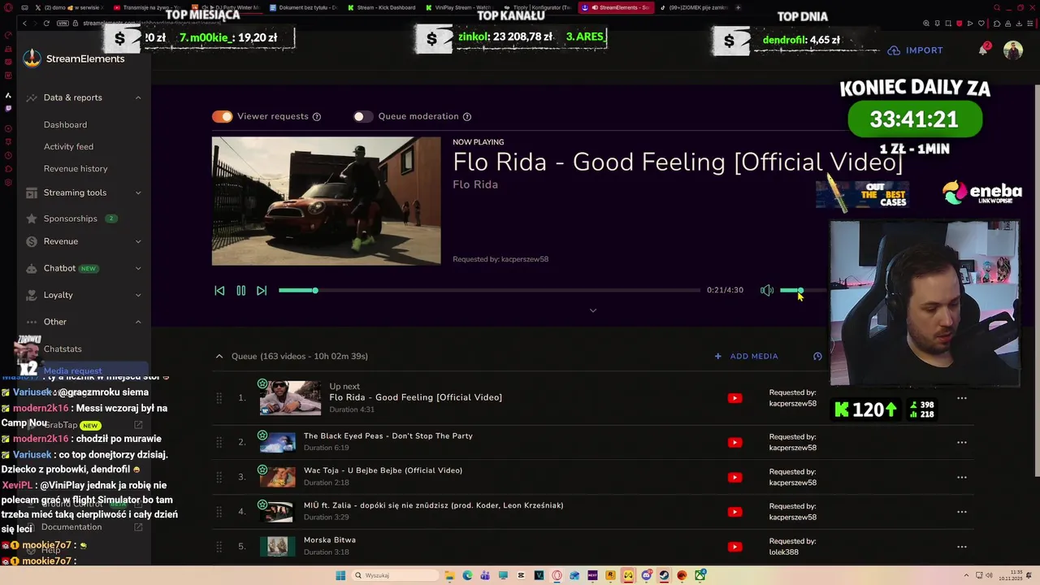Open Queue moderation info tooltip icon

pos(467,117)
